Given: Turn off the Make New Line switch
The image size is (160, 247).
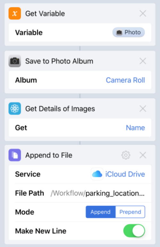Looking at the screenshot, I should pyautogui.click(x=134, y=231).
